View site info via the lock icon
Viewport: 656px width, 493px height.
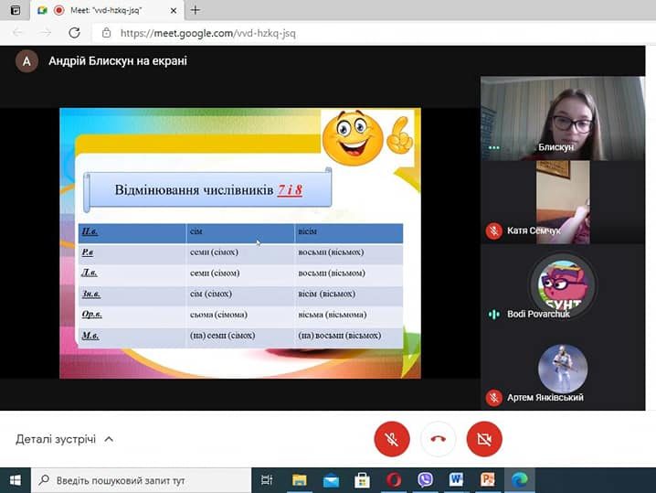coord(106,33)
